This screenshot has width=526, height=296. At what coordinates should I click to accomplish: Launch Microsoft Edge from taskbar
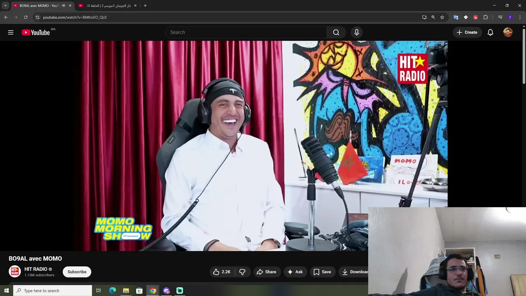[113, 291]
